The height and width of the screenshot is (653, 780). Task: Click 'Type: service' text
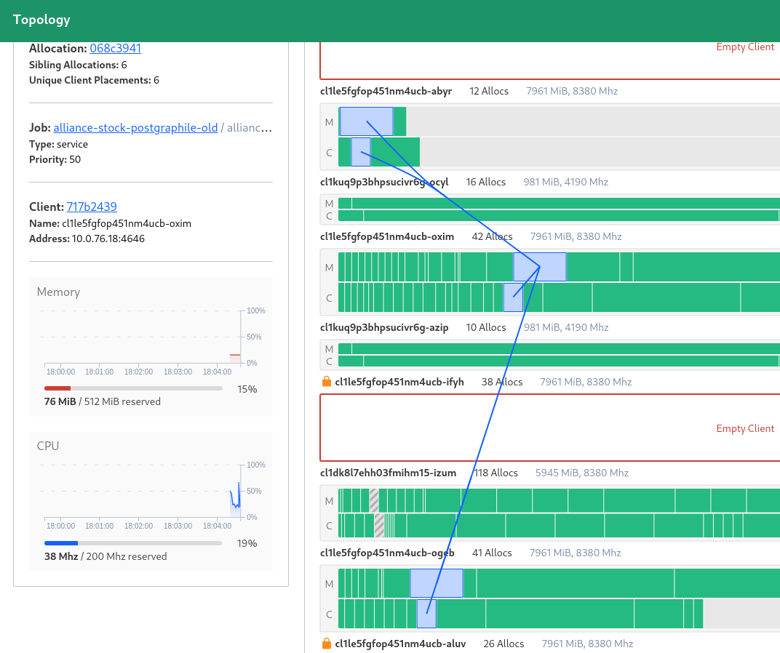point(59,144)
